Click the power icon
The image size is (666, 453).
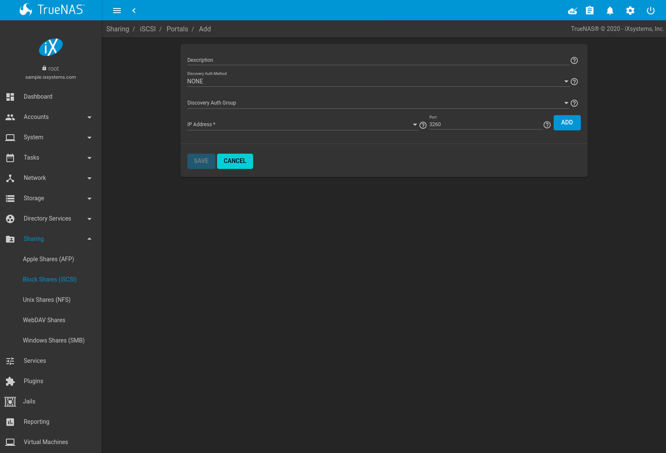(651, 11)
